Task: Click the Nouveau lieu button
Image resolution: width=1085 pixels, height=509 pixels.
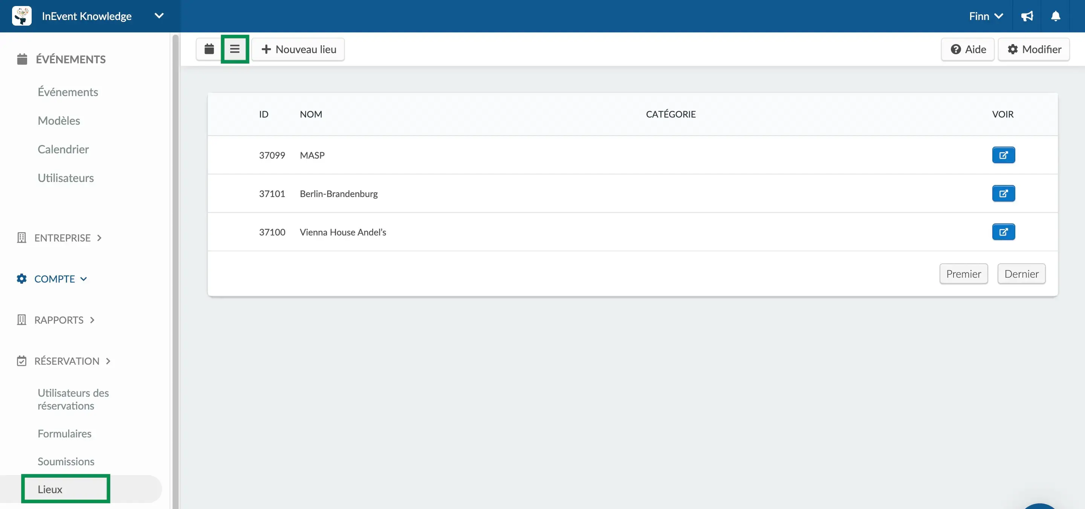Action: click(x=299, y=49)
